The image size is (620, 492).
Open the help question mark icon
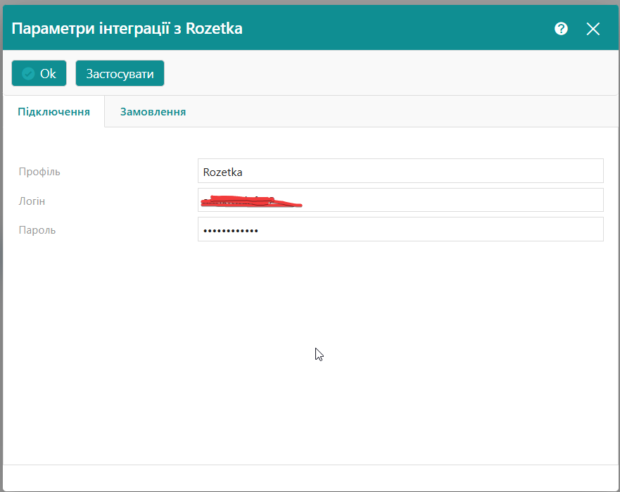[x=561, y=28]
